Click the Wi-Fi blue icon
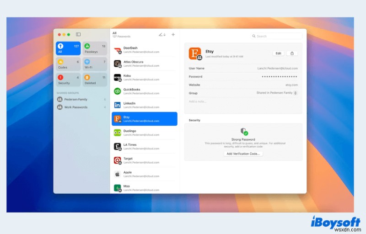This screenshot has width=366, height=234. [87, 62]
